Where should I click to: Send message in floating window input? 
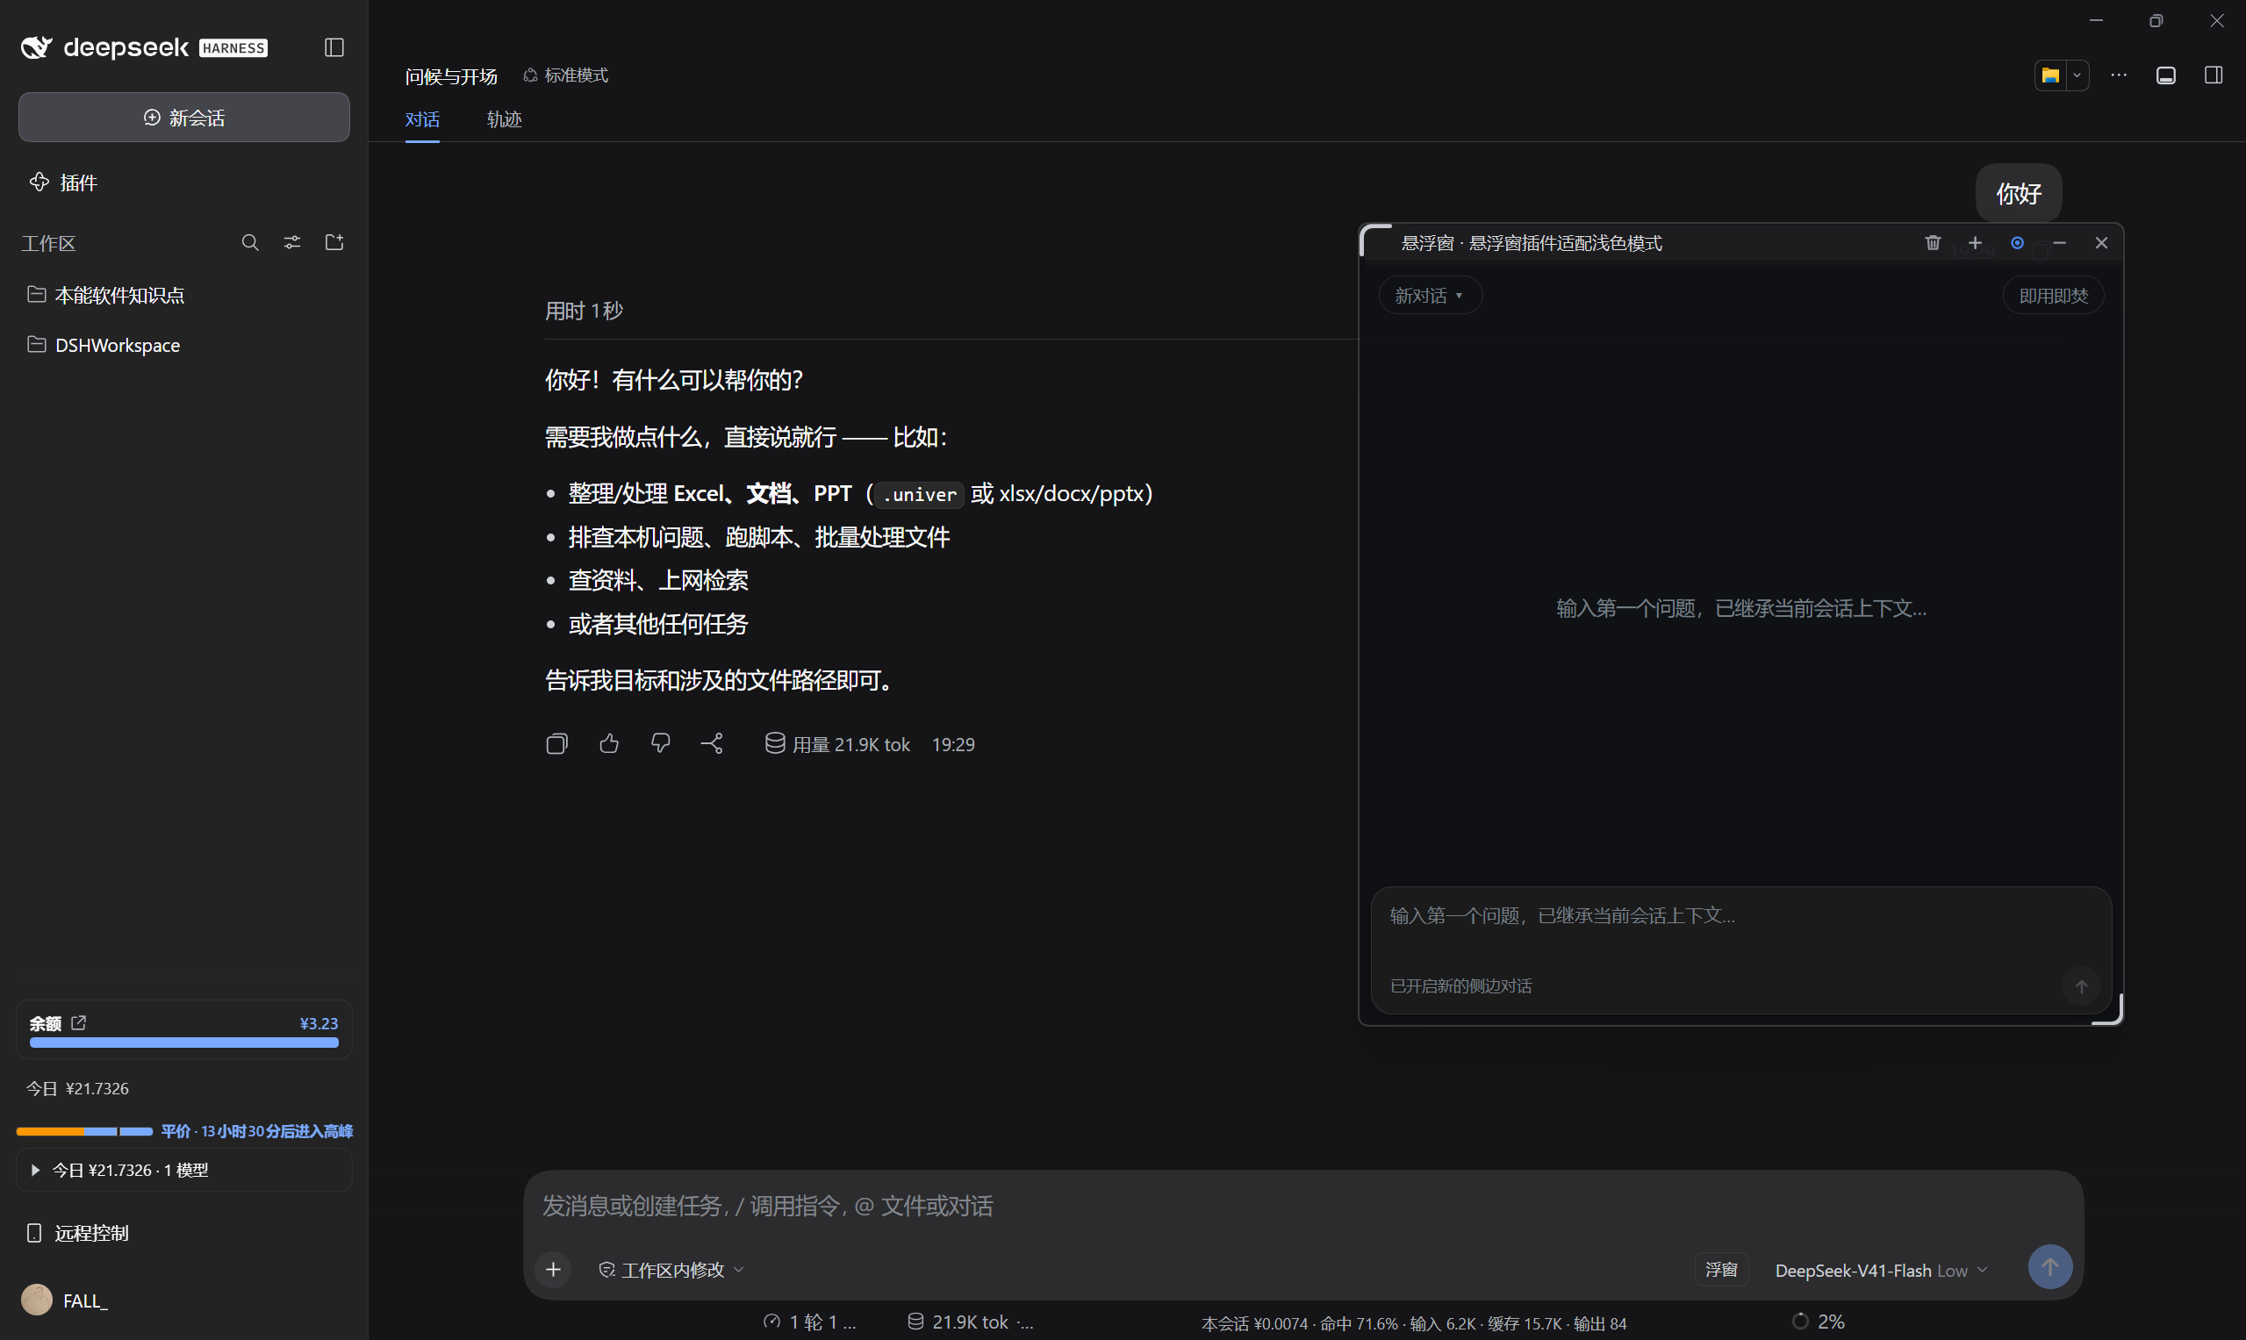pos(2081,986)
